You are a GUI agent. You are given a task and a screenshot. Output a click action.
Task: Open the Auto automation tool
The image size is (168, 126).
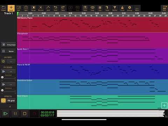[48, 8]
